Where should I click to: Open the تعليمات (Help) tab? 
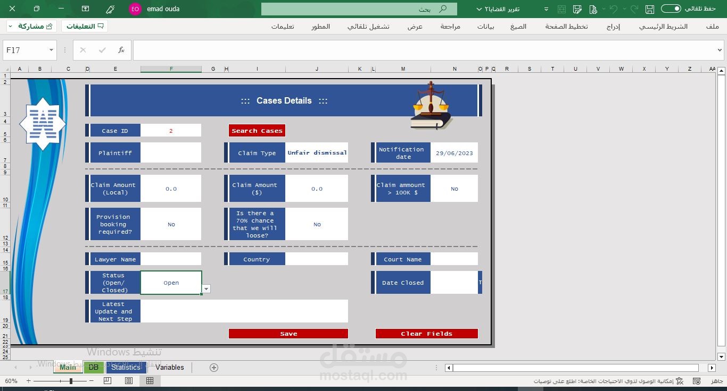pyautogui.click(x=283, y=27)
